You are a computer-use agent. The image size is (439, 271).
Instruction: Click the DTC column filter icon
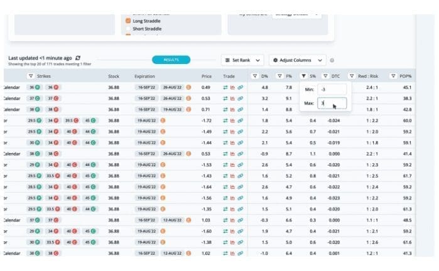[326, 76]
